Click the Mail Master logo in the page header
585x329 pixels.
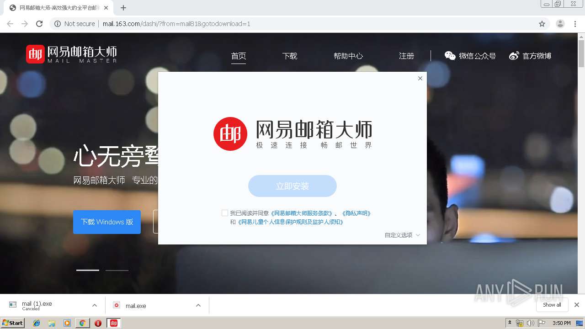71,54
